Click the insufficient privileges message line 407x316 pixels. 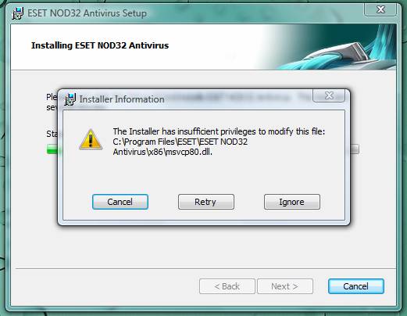click(219, 131)
